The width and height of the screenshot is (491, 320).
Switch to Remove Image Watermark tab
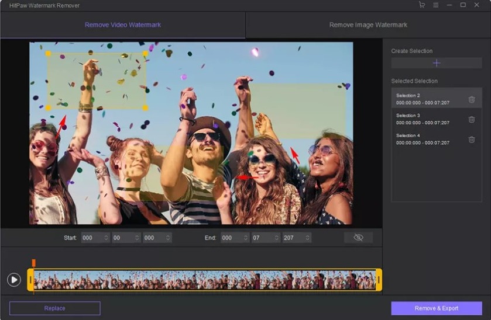(368, 25)
